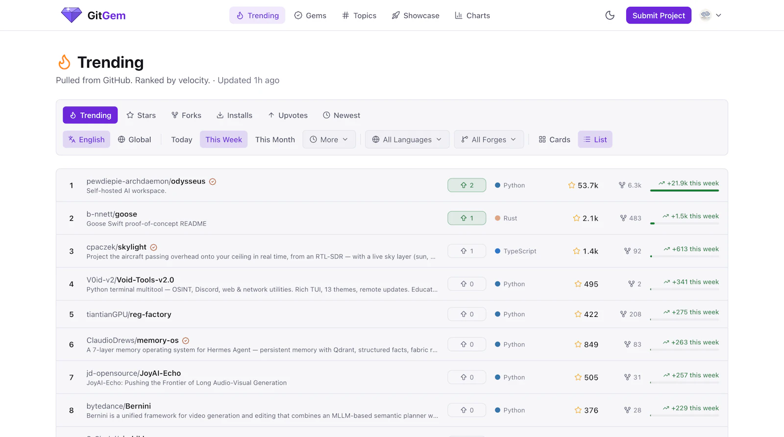784x437 pixels.
Task: Sort the list by Upvotes
Action: (288, 115)
